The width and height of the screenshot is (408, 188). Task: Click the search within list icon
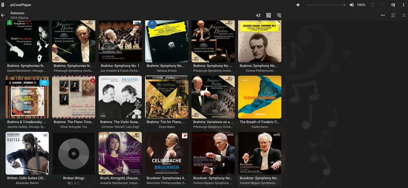pos(279,15)
